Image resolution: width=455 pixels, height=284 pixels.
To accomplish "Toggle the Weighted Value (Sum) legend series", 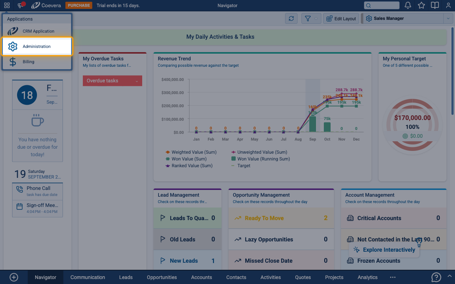I will click(191, 152).
